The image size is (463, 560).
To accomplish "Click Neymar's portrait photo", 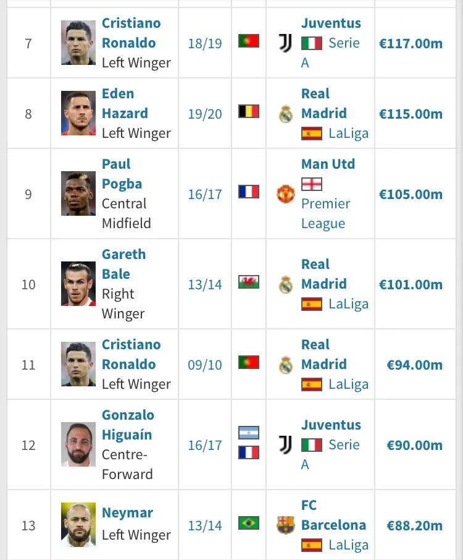I will coord(78,525).
